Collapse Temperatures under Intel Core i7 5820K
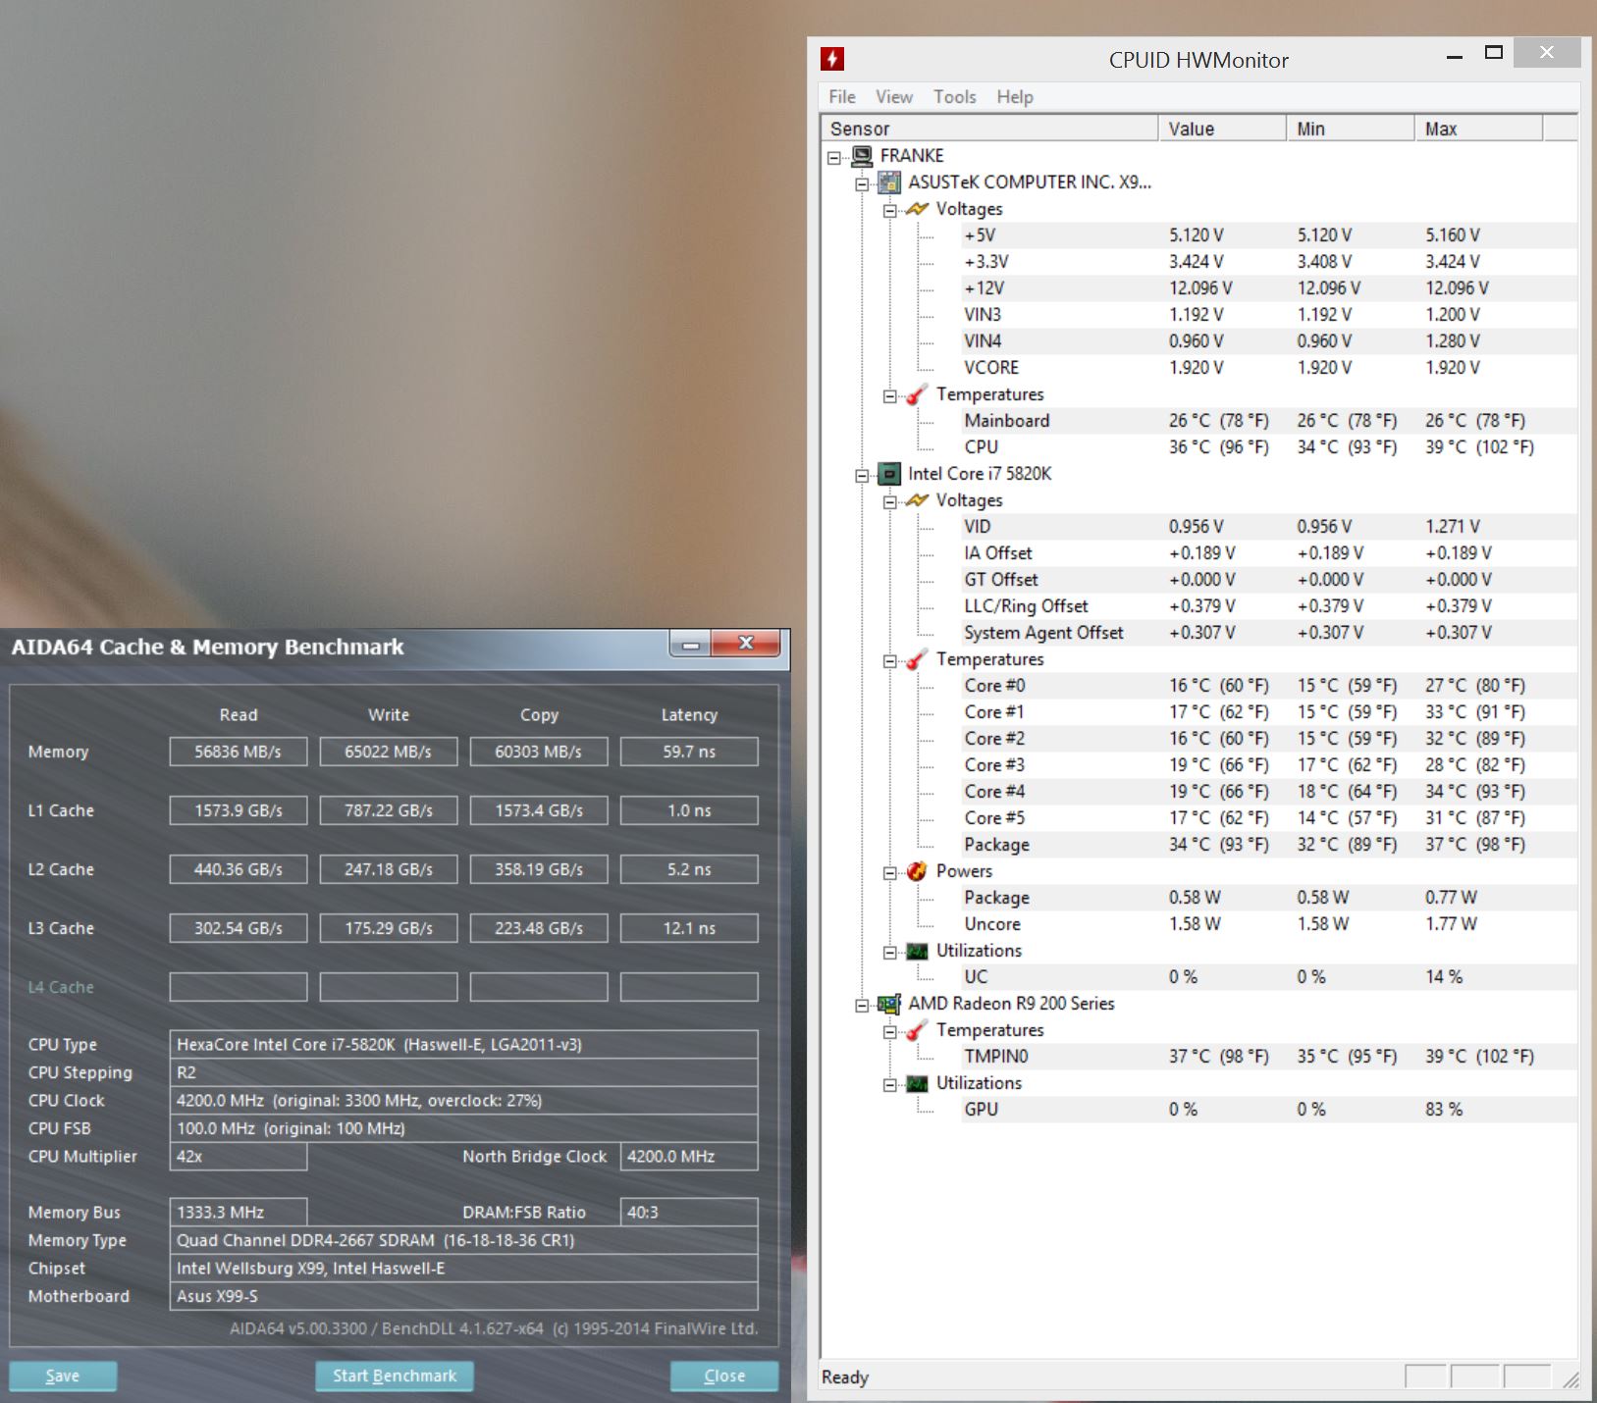The height and width of the screenshot is (1403, 1597). 889,660
